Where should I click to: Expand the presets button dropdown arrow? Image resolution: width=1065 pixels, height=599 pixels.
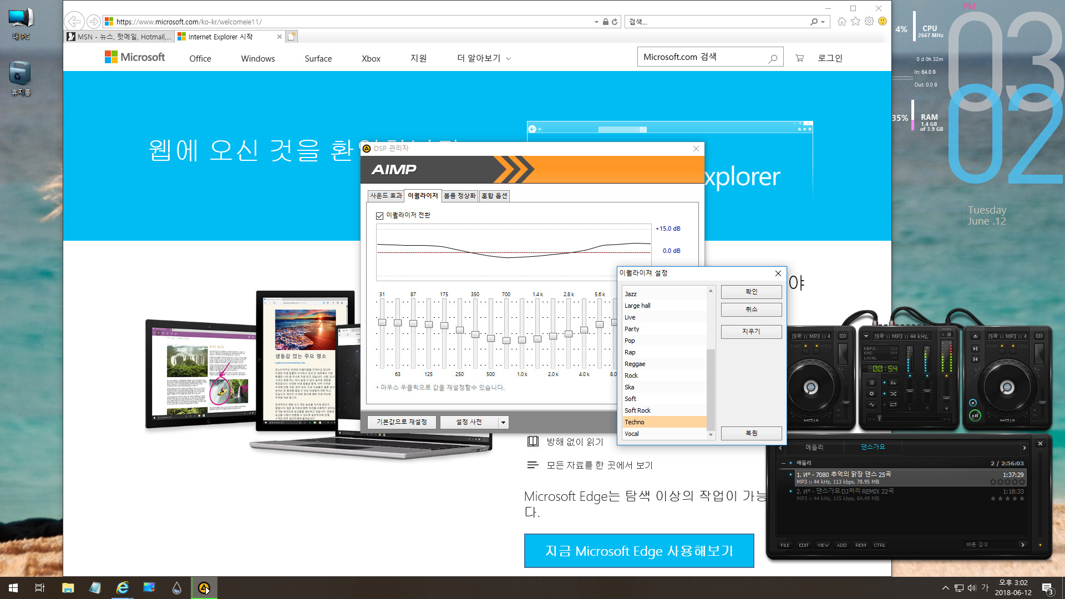click(503, 423)
